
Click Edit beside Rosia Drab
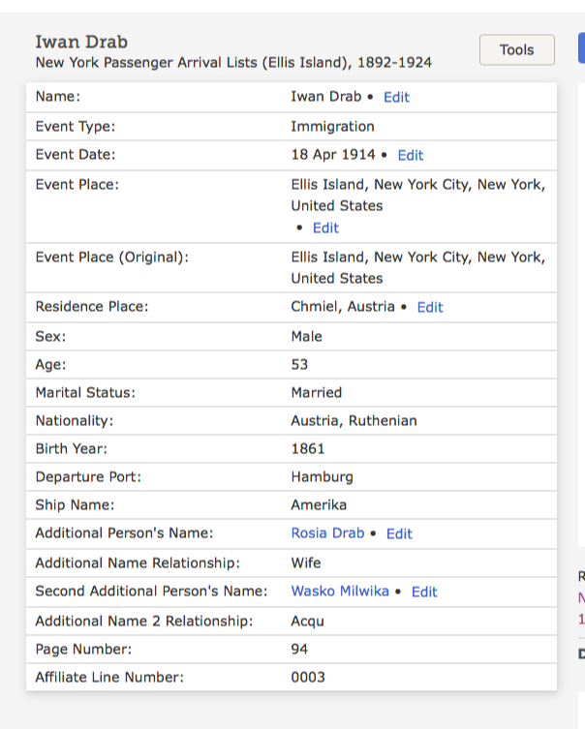[x=399, y=533]
